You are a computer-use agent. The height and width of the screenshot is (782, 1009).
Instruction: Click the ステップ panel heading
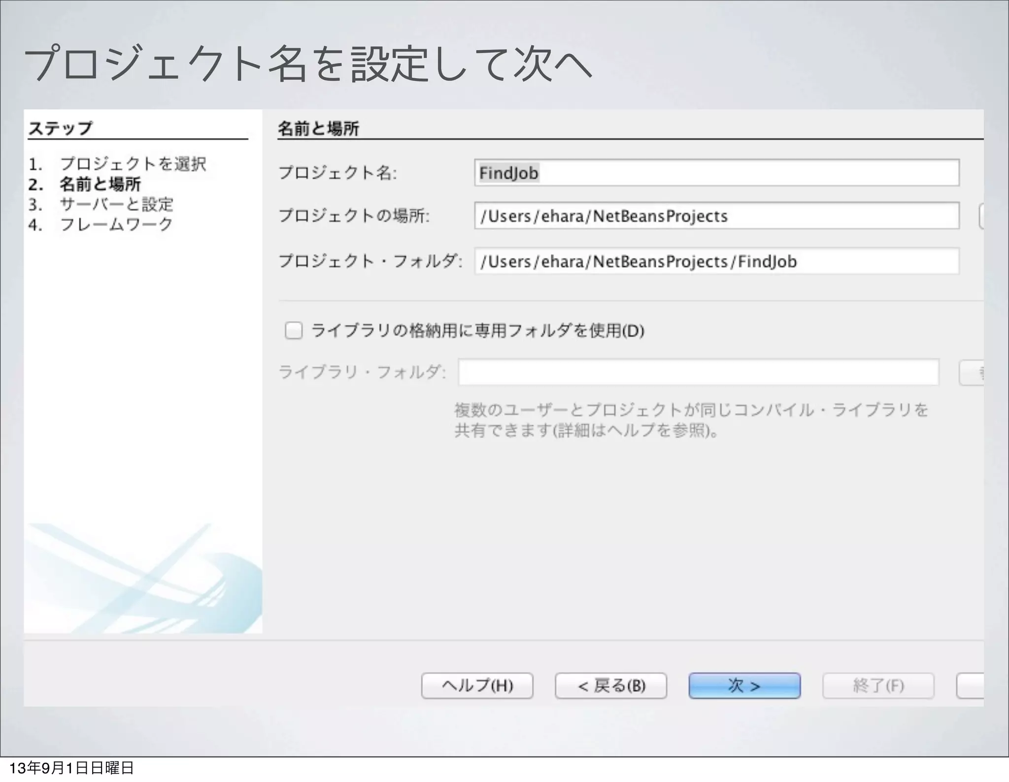60,128
